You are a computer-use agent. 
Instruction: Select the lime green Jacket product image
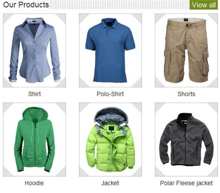coord(110,140)
